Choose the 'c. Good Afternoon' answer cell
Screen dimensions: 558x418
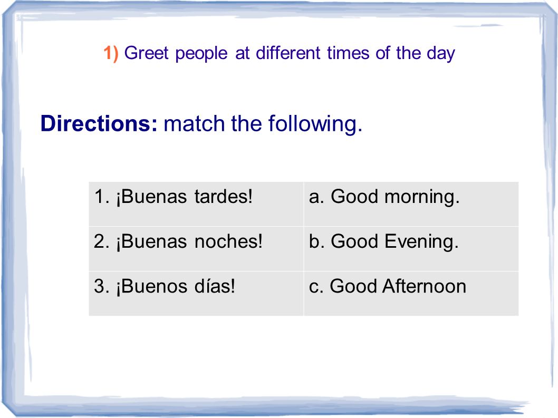411,294
